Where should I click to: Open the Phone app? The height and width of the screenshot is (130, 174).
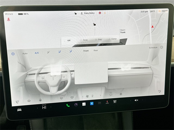(x=68, y=105)
